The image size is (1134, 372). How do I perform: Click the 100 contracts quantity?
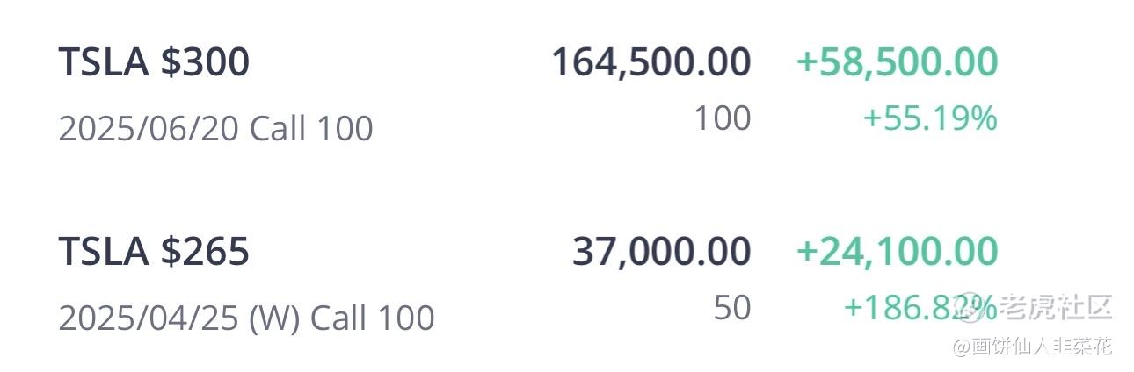723,118
